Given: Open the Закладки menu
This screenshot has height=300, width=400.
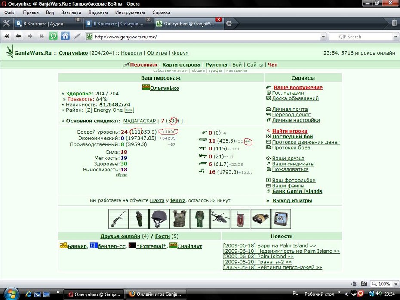Looking at the screenshot, I should (x=71, y=12).
